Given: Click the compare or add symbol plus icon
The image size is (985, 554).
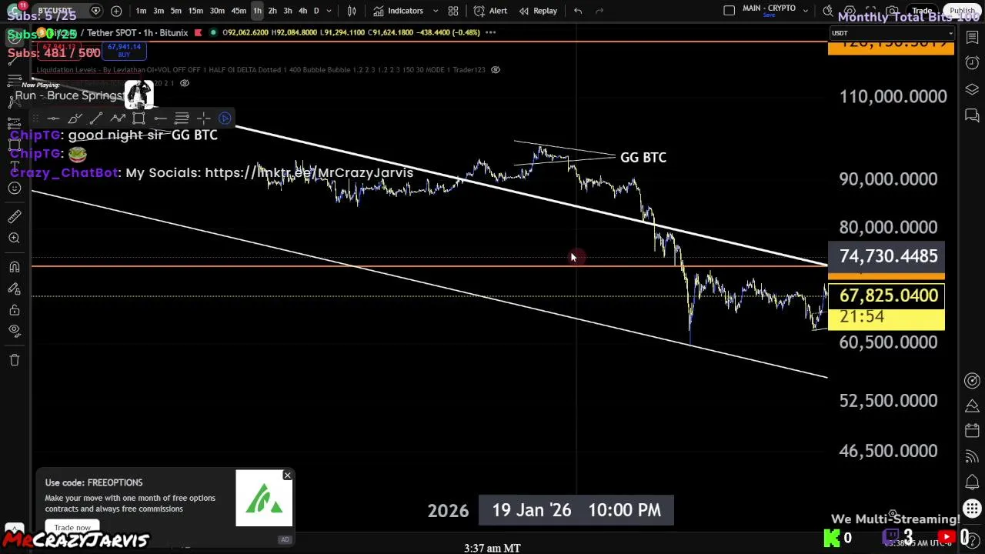Looking at the screenshot, I should coord(116,11).
